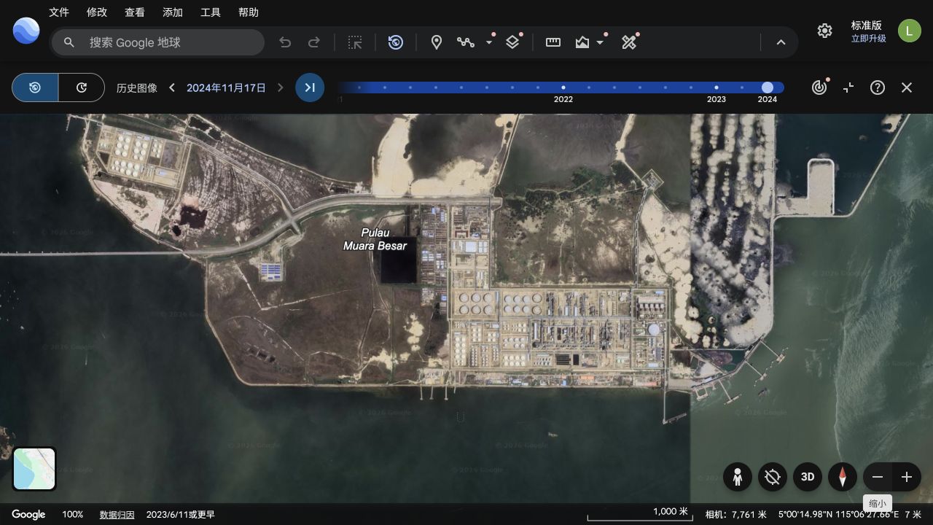
Task: Open the account avatar L
Action: [909, 31]
